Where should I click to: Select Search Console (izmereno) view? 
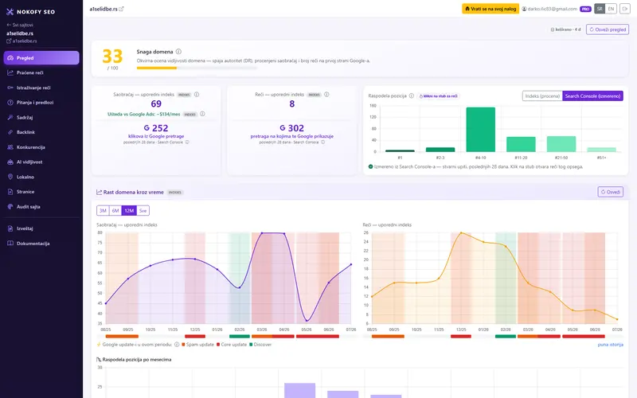(592, 96)
